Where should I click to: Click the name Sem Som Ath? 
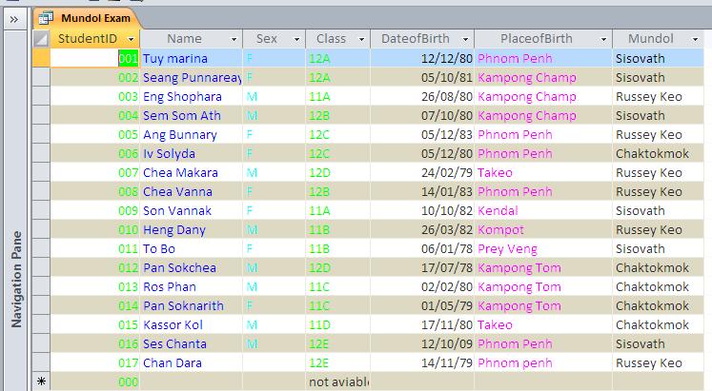pos(182,115)
